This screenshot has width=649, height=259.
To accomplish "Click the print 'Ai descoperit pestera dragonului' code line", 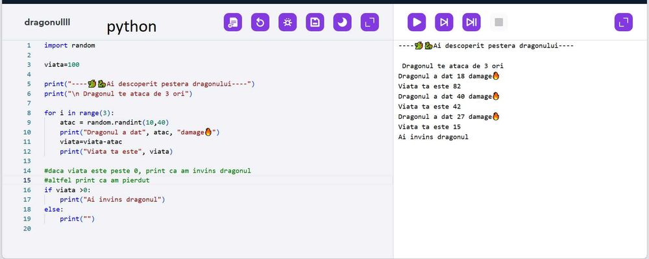I will [x=149, y=84].
